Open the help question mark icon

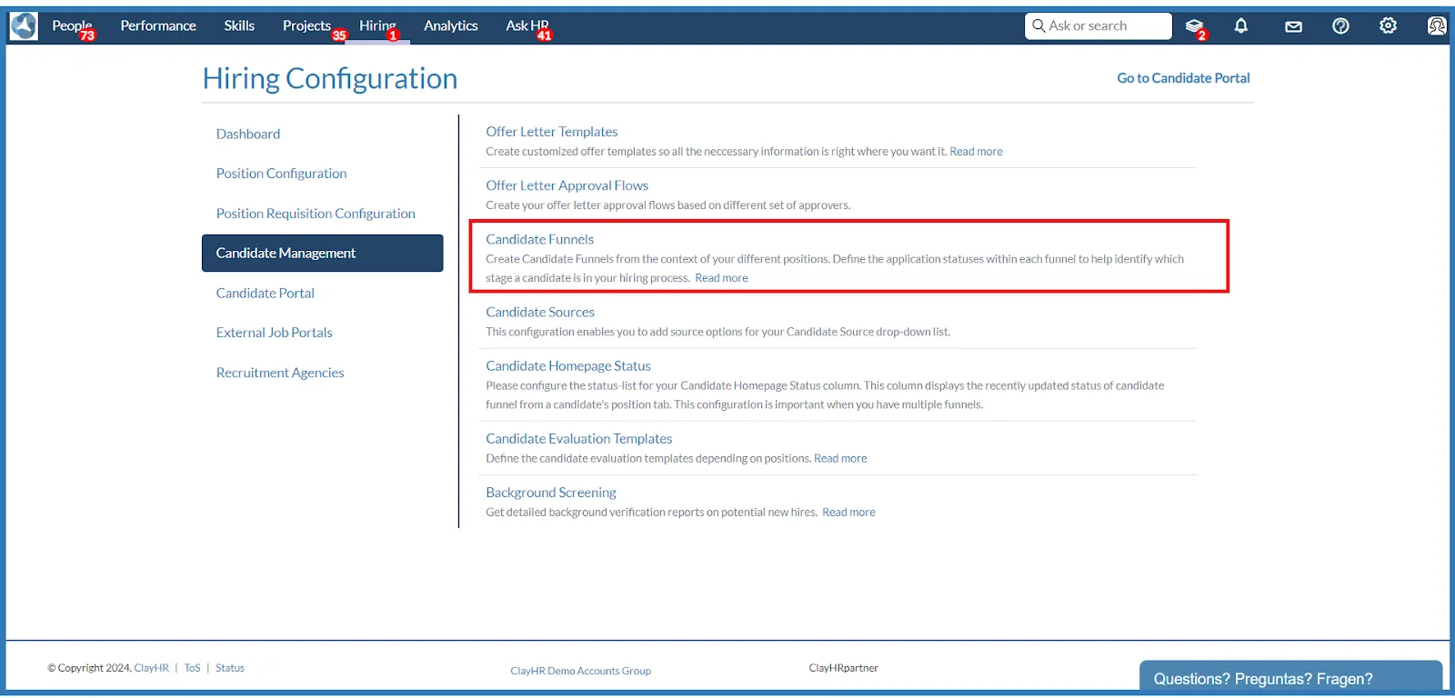[1340, 26]
